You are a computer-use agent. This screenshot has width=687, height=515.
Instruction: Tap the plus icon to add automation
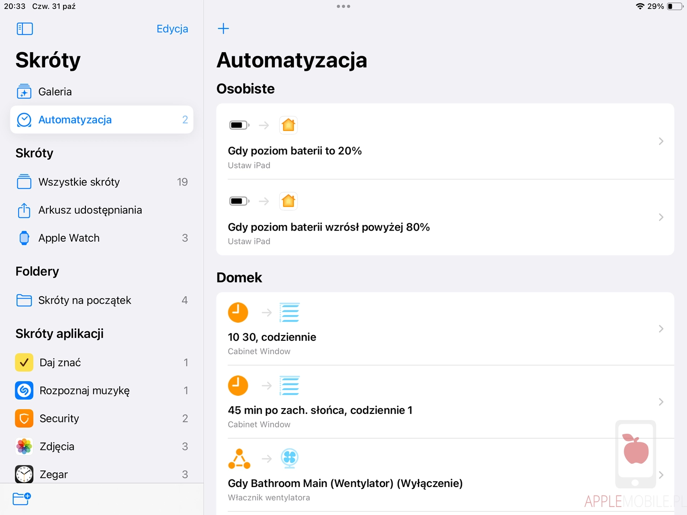(223, 28)
